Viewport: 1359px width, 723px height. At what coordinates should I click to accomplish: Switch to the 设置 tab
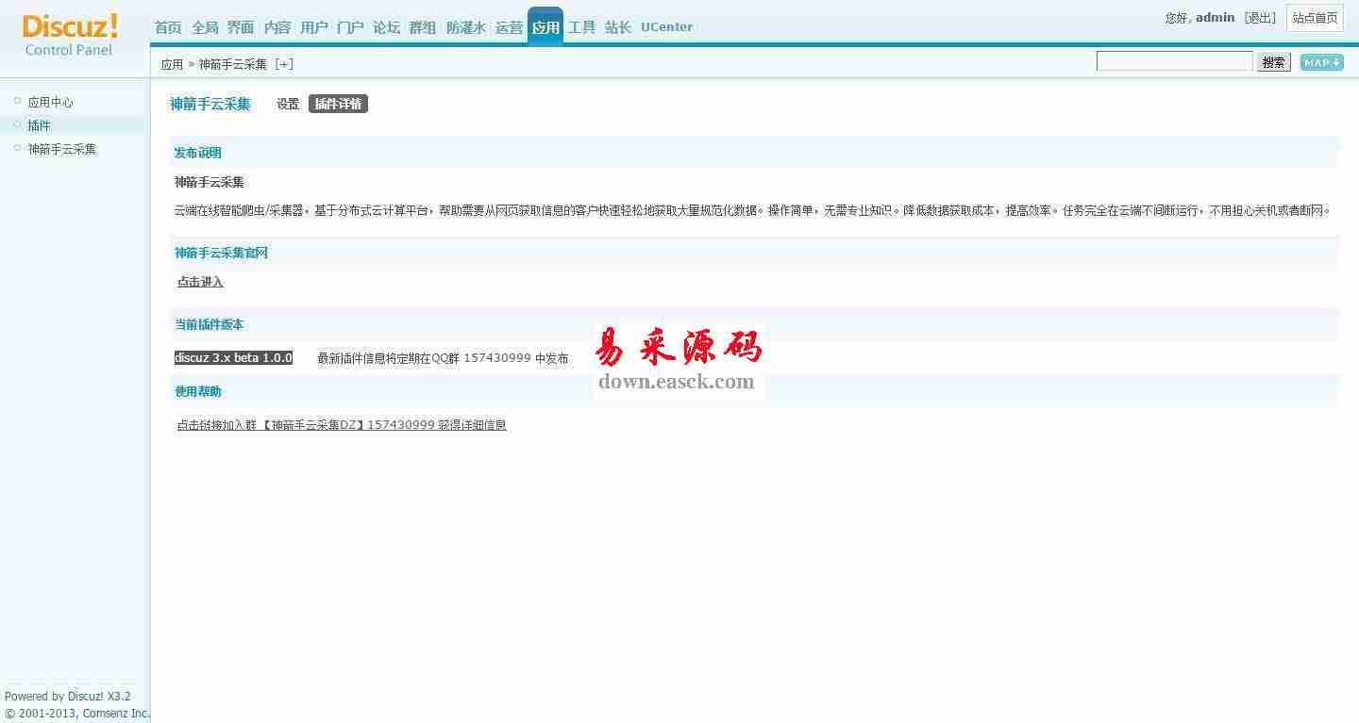[288, 104]
